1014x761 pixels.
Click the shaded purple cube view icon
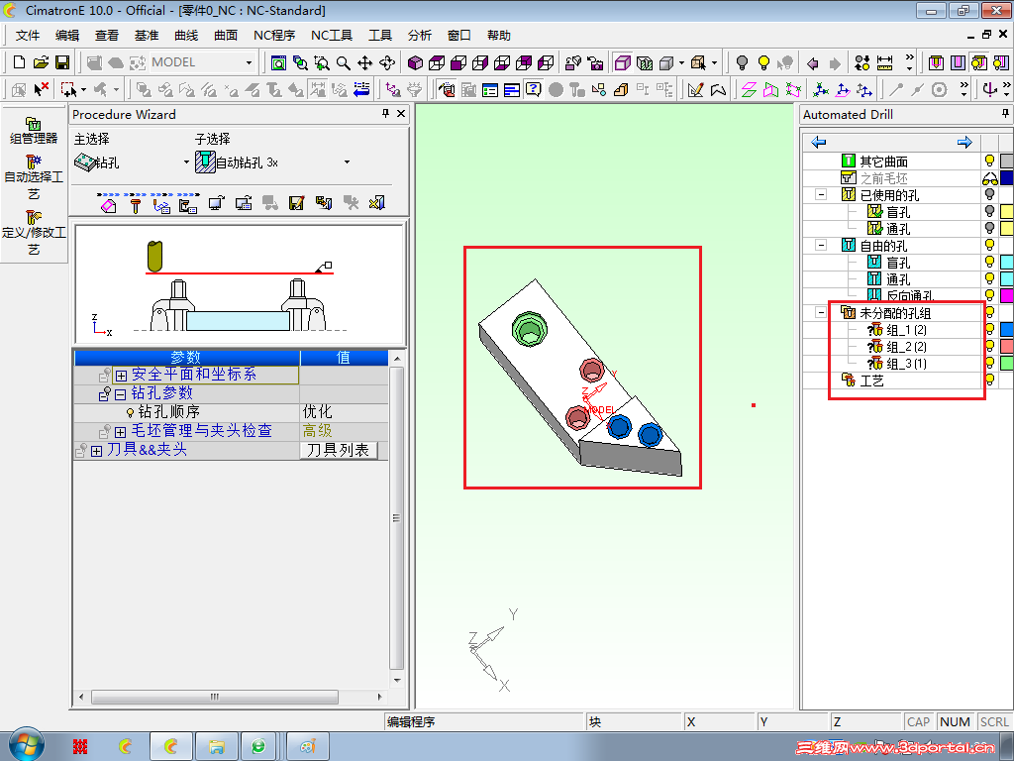(415, 62)
